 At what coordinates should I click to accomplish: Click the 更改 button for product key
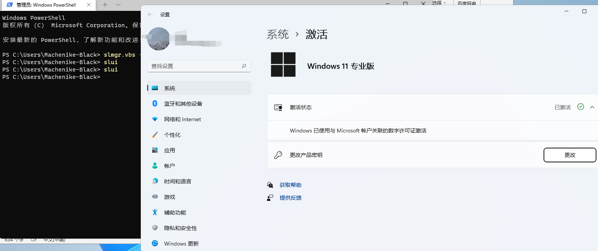point(570,155)
